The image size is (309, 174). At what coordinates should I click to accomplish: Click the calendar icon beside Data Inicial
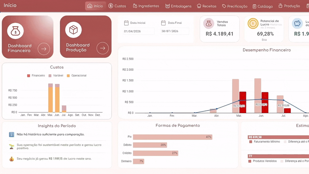click(126, 23)
